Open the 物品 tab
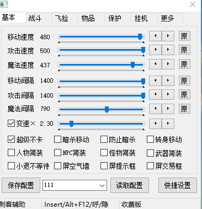This screenshot has height=209, width=202. 92,18
